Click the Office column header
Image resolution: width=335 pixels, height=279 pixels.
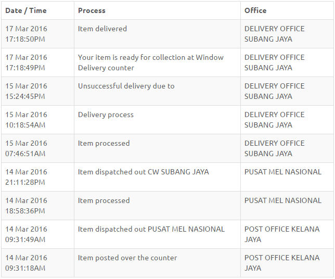(x=255, y=10)
